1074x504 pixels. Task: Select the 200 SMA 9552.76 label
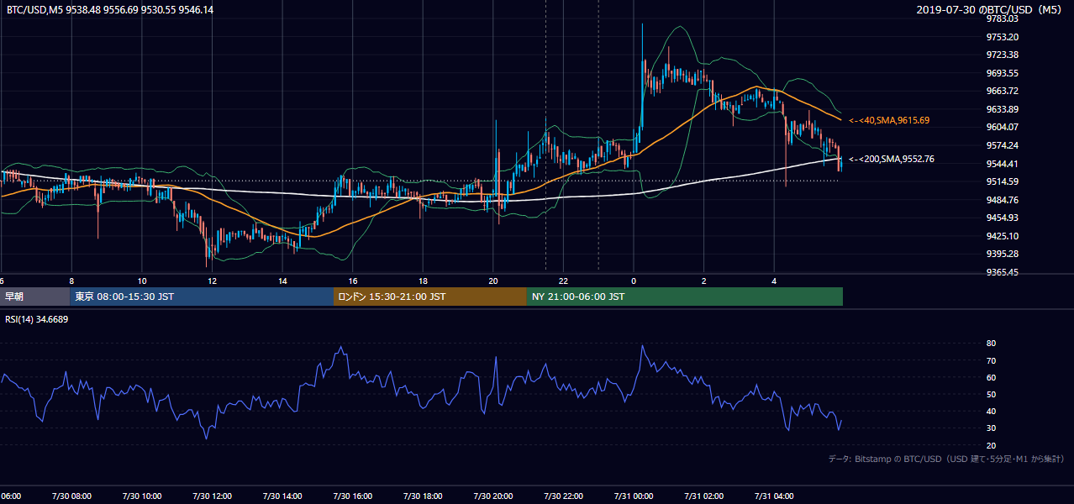point(892,159)
